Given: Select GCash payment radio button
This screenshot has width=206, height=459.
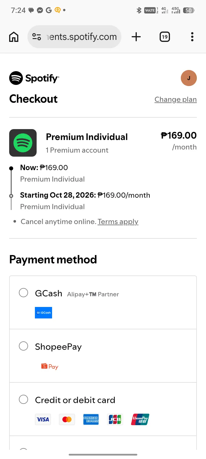Looking at the screenshot, I should pyautogui.click(x=23, y=293).
